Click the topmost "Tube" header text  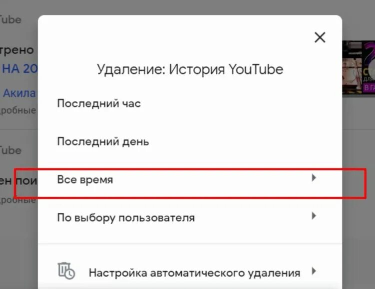[x=10, y=19]
